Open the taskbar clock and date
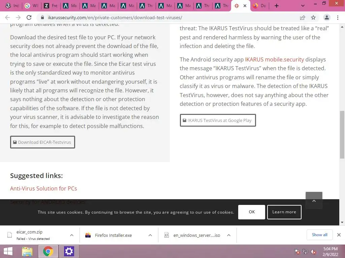Viewport: 345px width, 258px height. [x=330, y=251]
